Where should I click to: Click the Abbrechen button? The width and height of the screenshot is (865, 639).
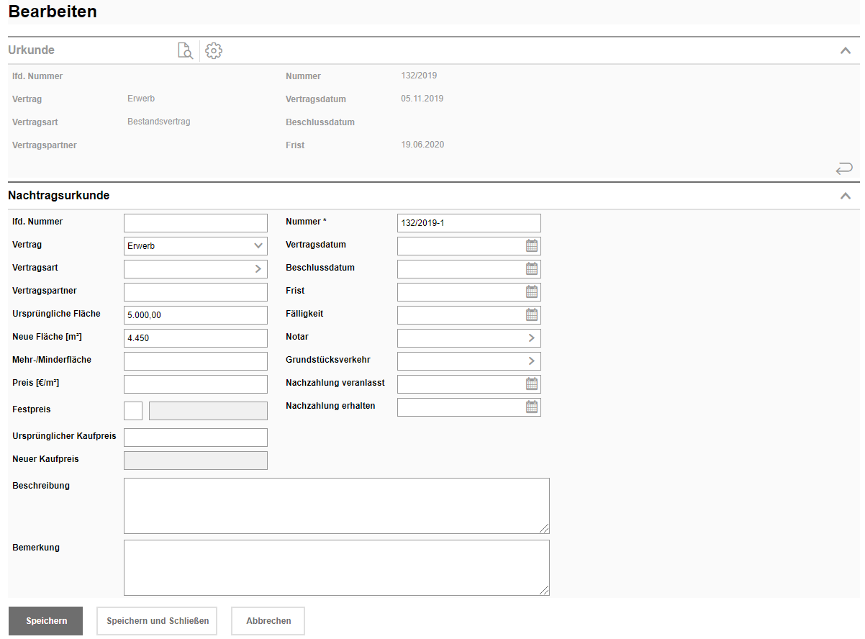point(268,621)
